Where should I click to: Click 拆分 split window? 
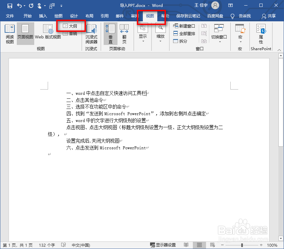[x=180, y=41]
